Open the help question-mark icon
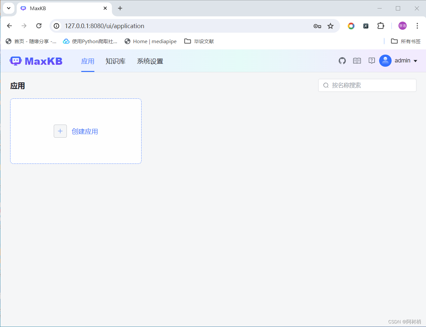This screenshot has height=327, width=426. (372, 61)
